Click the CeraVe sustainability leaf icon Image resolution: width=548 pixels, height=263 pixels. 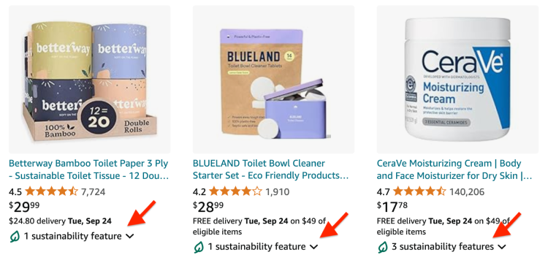click(x=383, y=247)
